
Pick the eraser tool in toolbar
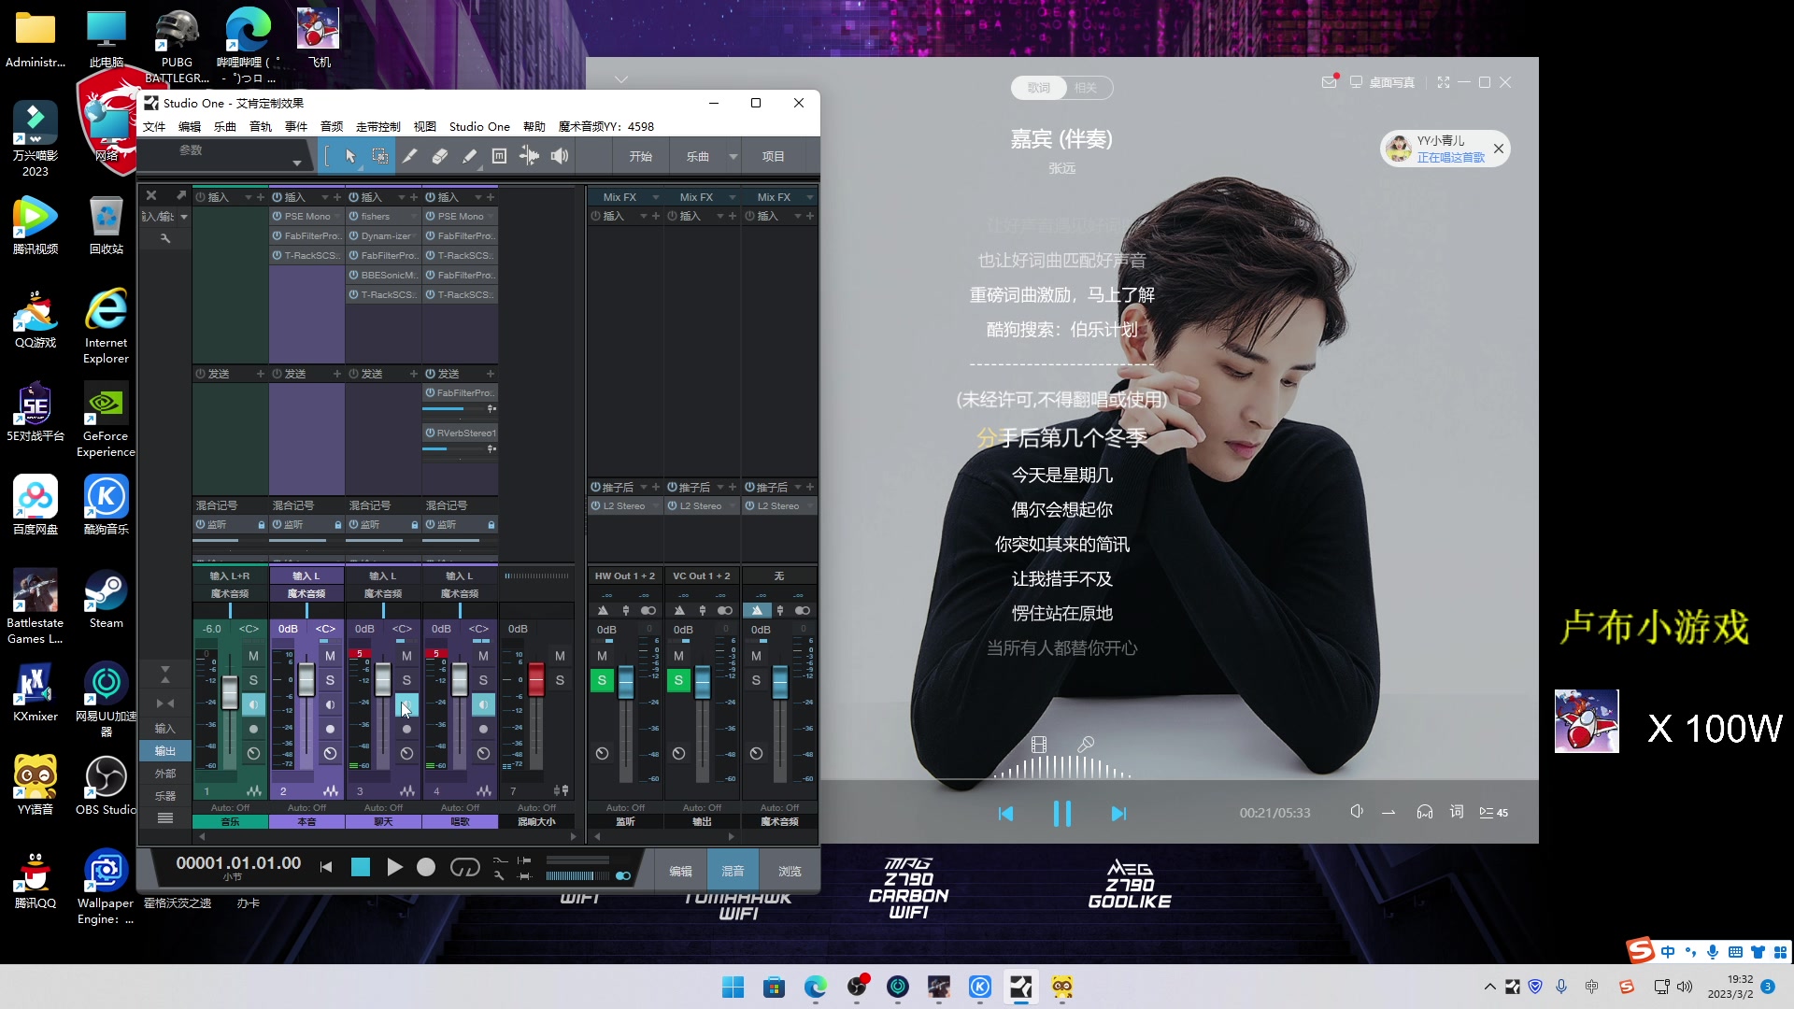click(440, 156)
